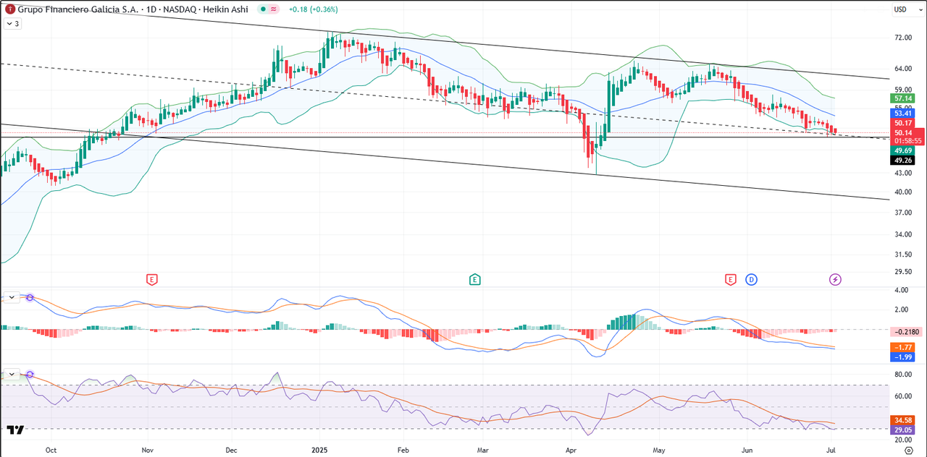Screen dimensions: 927x457
Task: Click the blue dividend D marker
Action: (751, 279)
